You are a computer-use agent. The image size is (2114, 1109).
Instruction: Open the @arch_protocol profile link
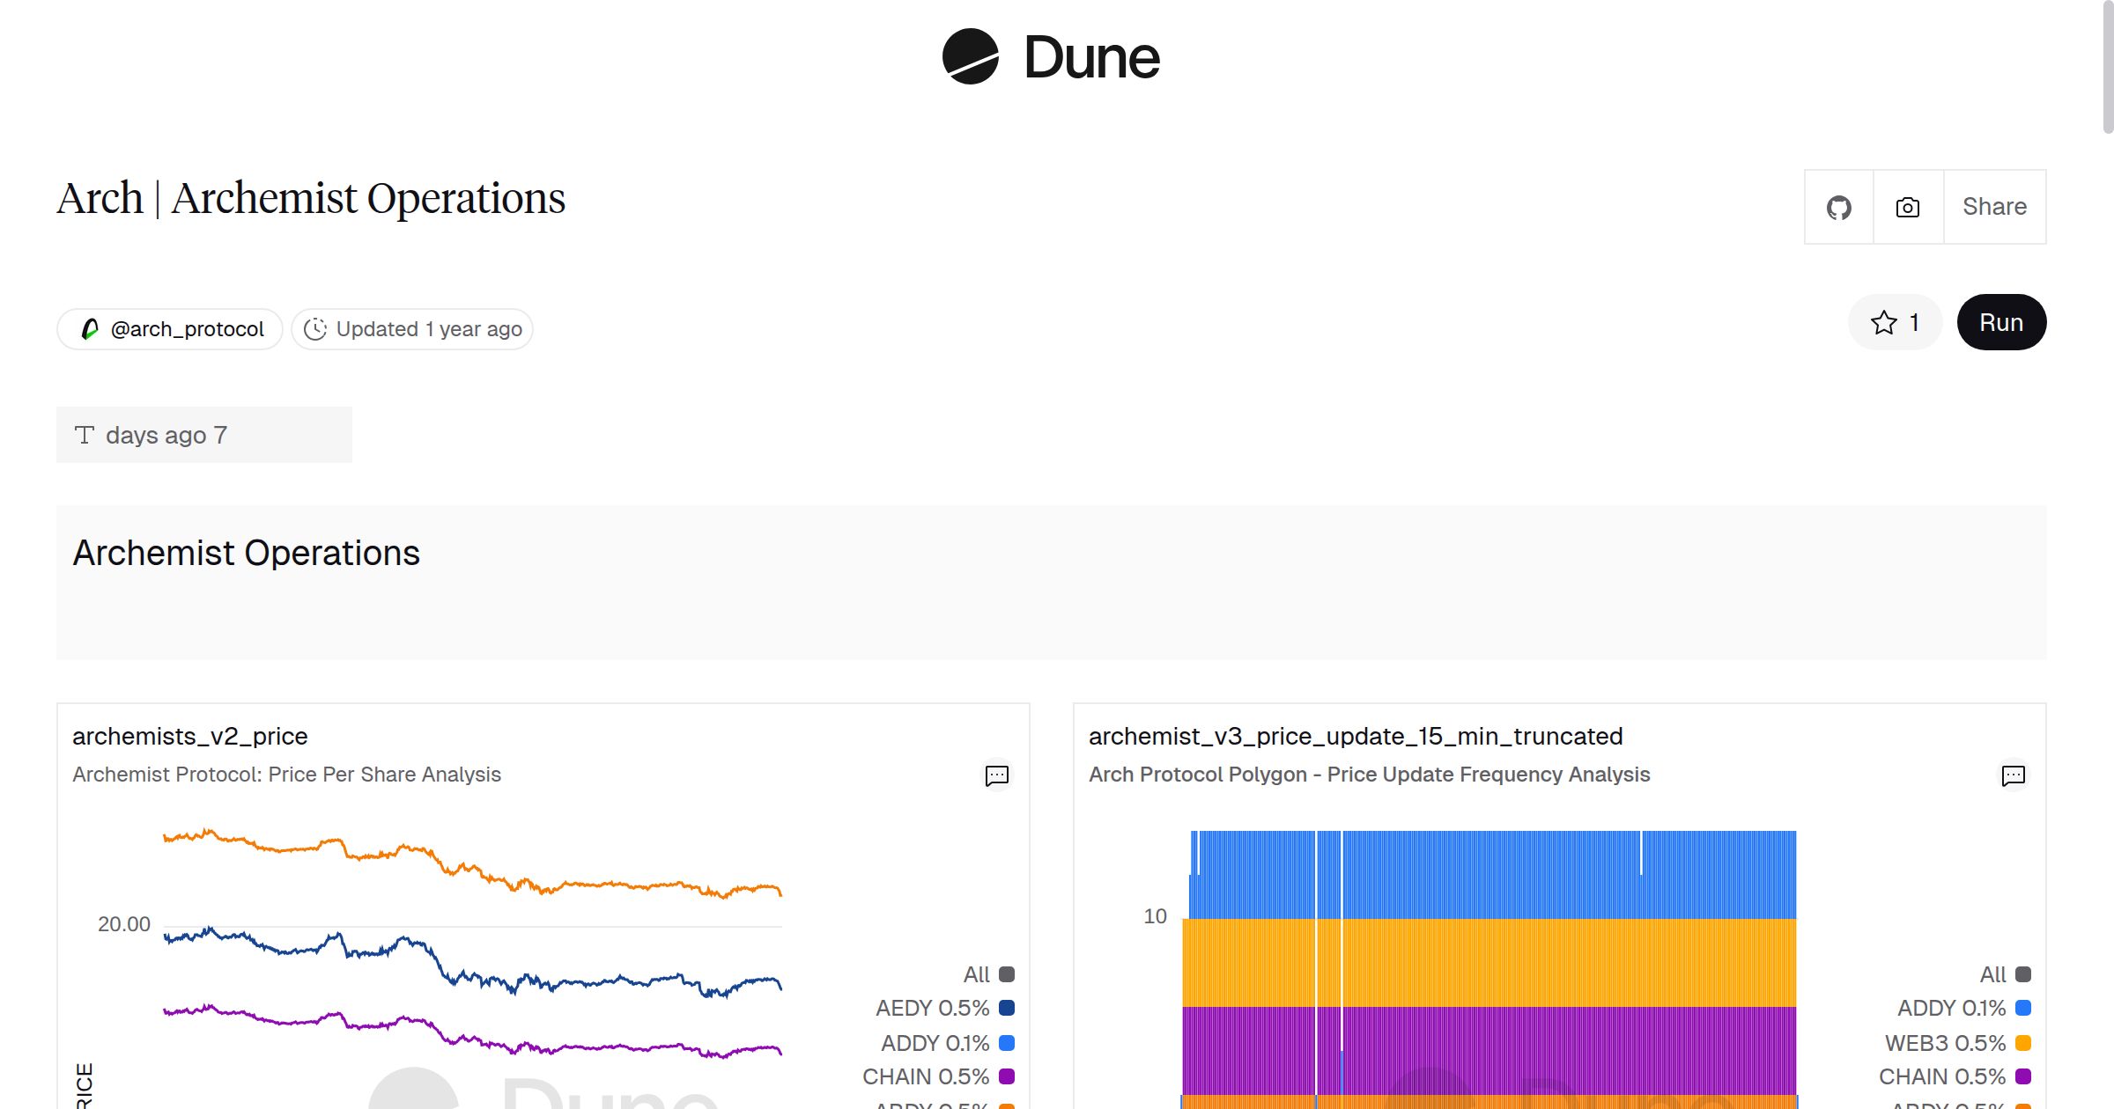(x=187, y=329)
